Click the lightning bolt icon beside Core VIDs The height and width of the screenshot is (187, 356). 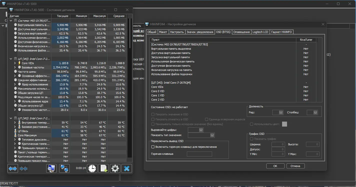(x=19, y=63)
